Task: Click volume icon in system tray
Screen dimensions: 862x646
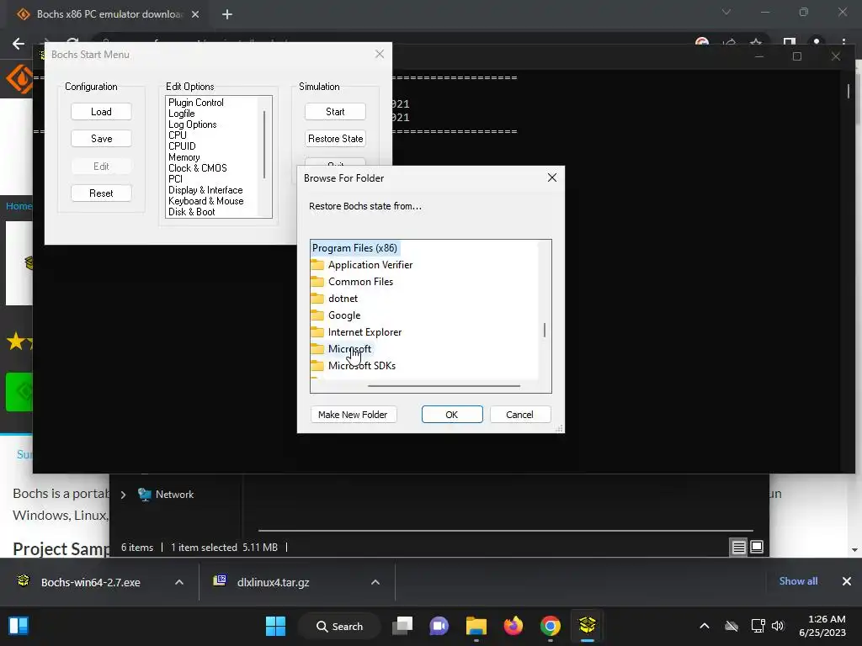Action: (777, 626)
